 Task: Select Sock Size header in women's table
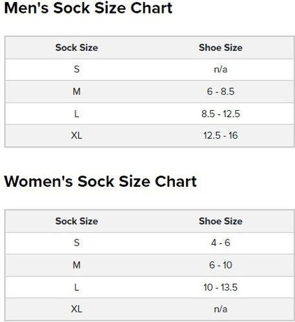(x=77, y=221)
